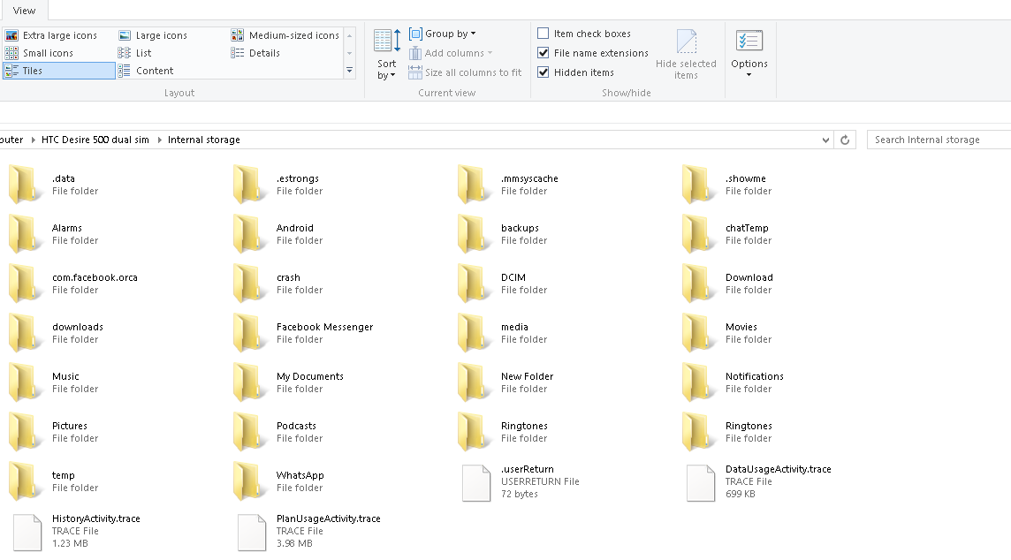The image size is (1011, 560).
Task: Select the My Documents folder
Action: [x=289, y=382]
